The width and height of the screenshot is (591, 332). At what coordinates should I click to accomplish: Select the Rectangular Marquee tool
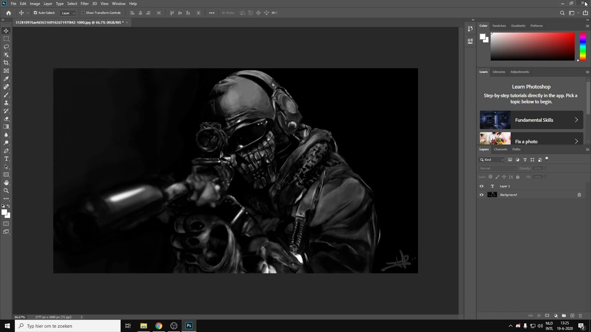[6, 39]
